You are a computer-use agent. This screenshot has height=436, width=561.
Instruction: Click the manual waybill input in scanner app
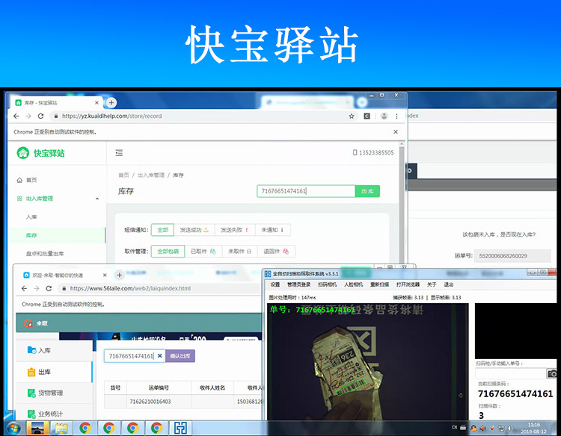pyautogui.click(x=510, y=373)
